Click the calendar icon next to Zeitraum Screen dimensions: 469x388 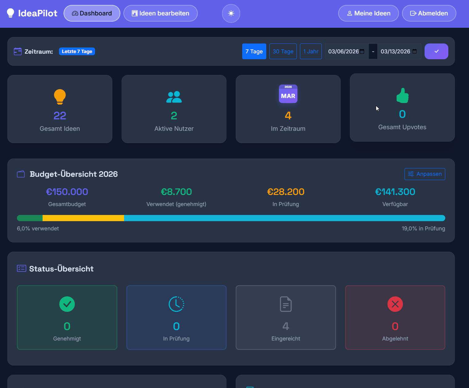point(18,51)
